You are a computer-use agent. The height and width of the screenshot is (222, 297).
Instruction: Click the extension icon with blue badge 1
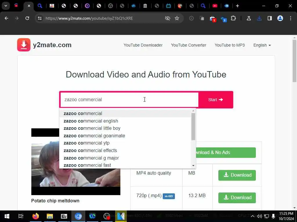224,19
